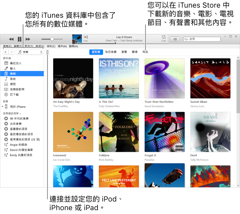Open Sunset Blues album cover
Screen dimensions: 240x214
tap(210, 78)
